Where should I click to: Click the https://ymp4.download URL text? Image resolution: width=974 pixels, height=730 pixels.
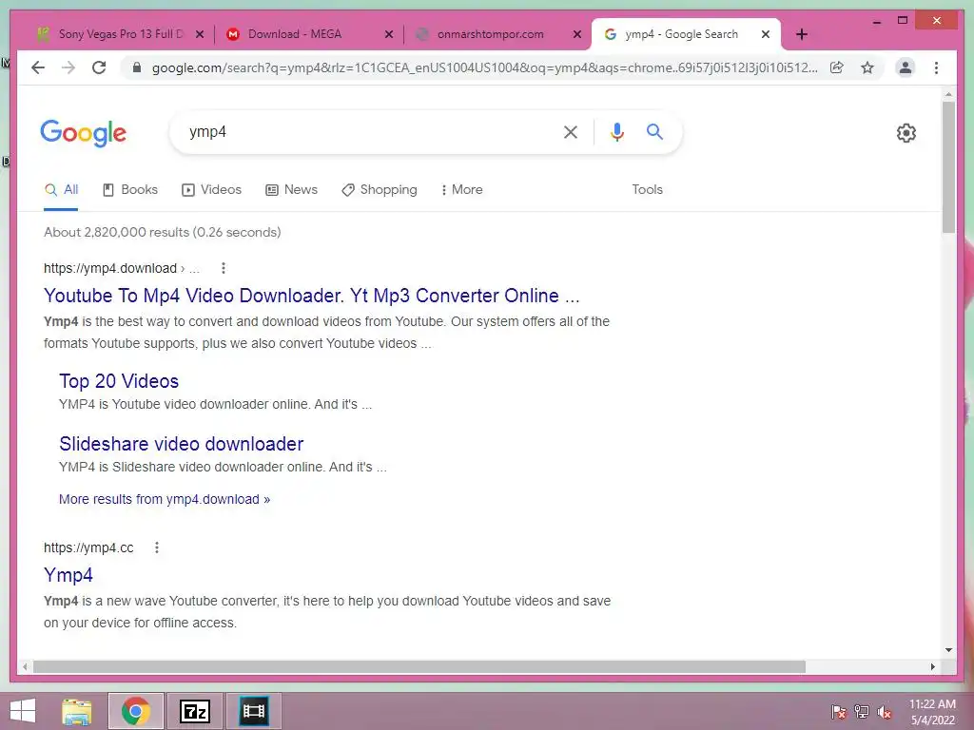pyautogui.click(x=110, y=268)
